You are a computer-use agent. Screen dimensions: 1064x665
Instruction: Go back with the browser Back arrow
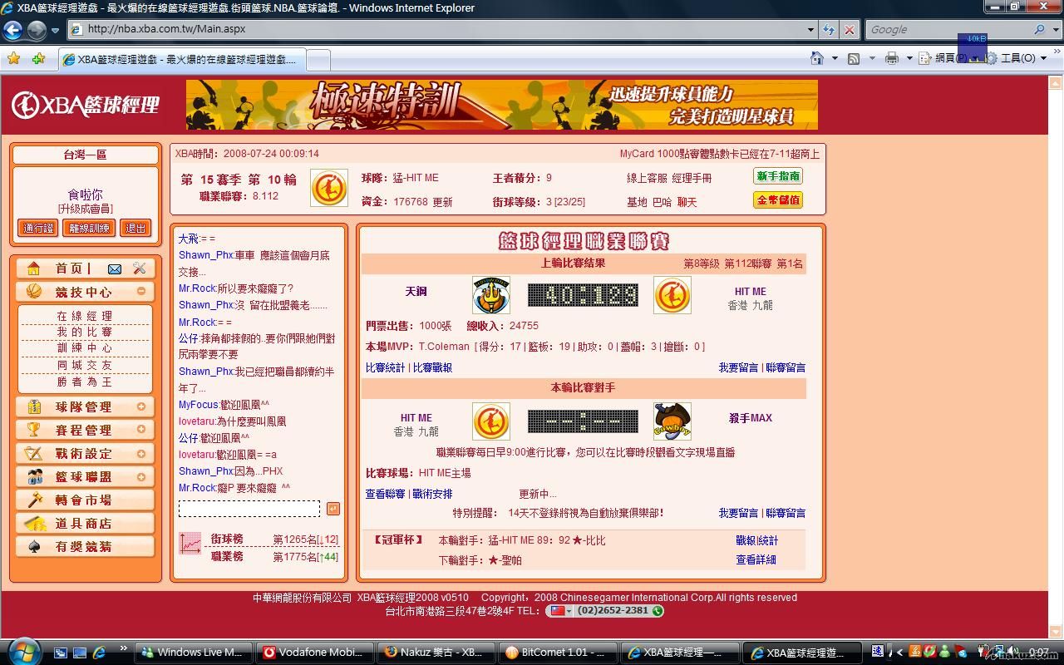point(12,30)
